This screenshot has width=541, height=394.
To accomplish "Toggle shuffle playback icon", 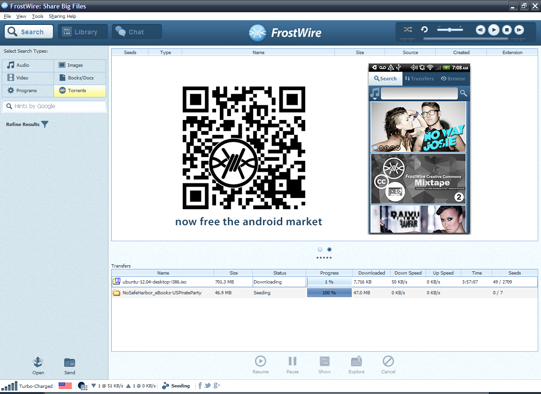I will tap(408, 30).
